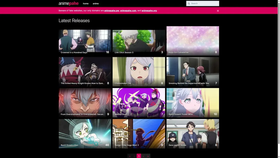Open From Overshadowed to Overpowered thumbnail
Image resolution: width=280 pixels, height=158 pixels.
click(85, 103)
